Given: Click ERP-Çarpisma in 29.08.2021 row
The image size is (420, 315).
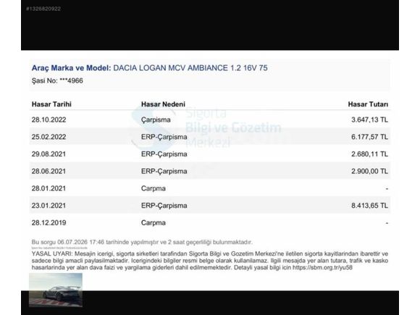Looking at the screenshot, I should (x=164, y=154).
